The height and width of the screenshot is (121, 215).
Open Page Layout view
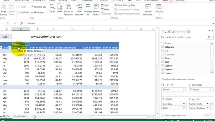[3, 10]
